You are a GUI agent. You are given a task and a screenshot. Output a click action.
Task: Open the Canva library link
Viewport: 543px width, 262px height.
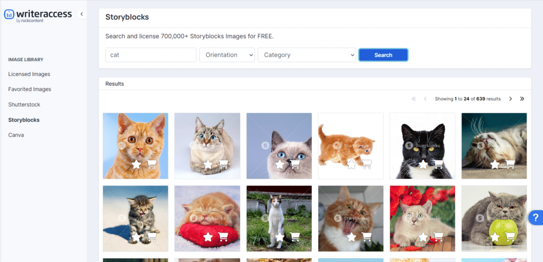(x=16, y=135)
